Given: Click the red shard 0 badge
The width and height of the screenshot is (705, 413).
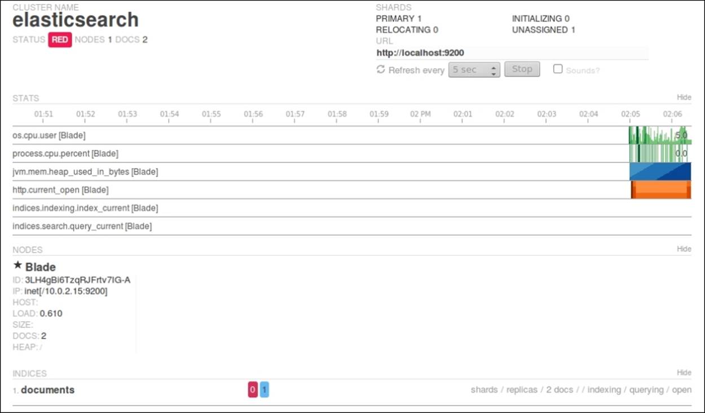Looking at the screenshot, I should click(253, 389).
